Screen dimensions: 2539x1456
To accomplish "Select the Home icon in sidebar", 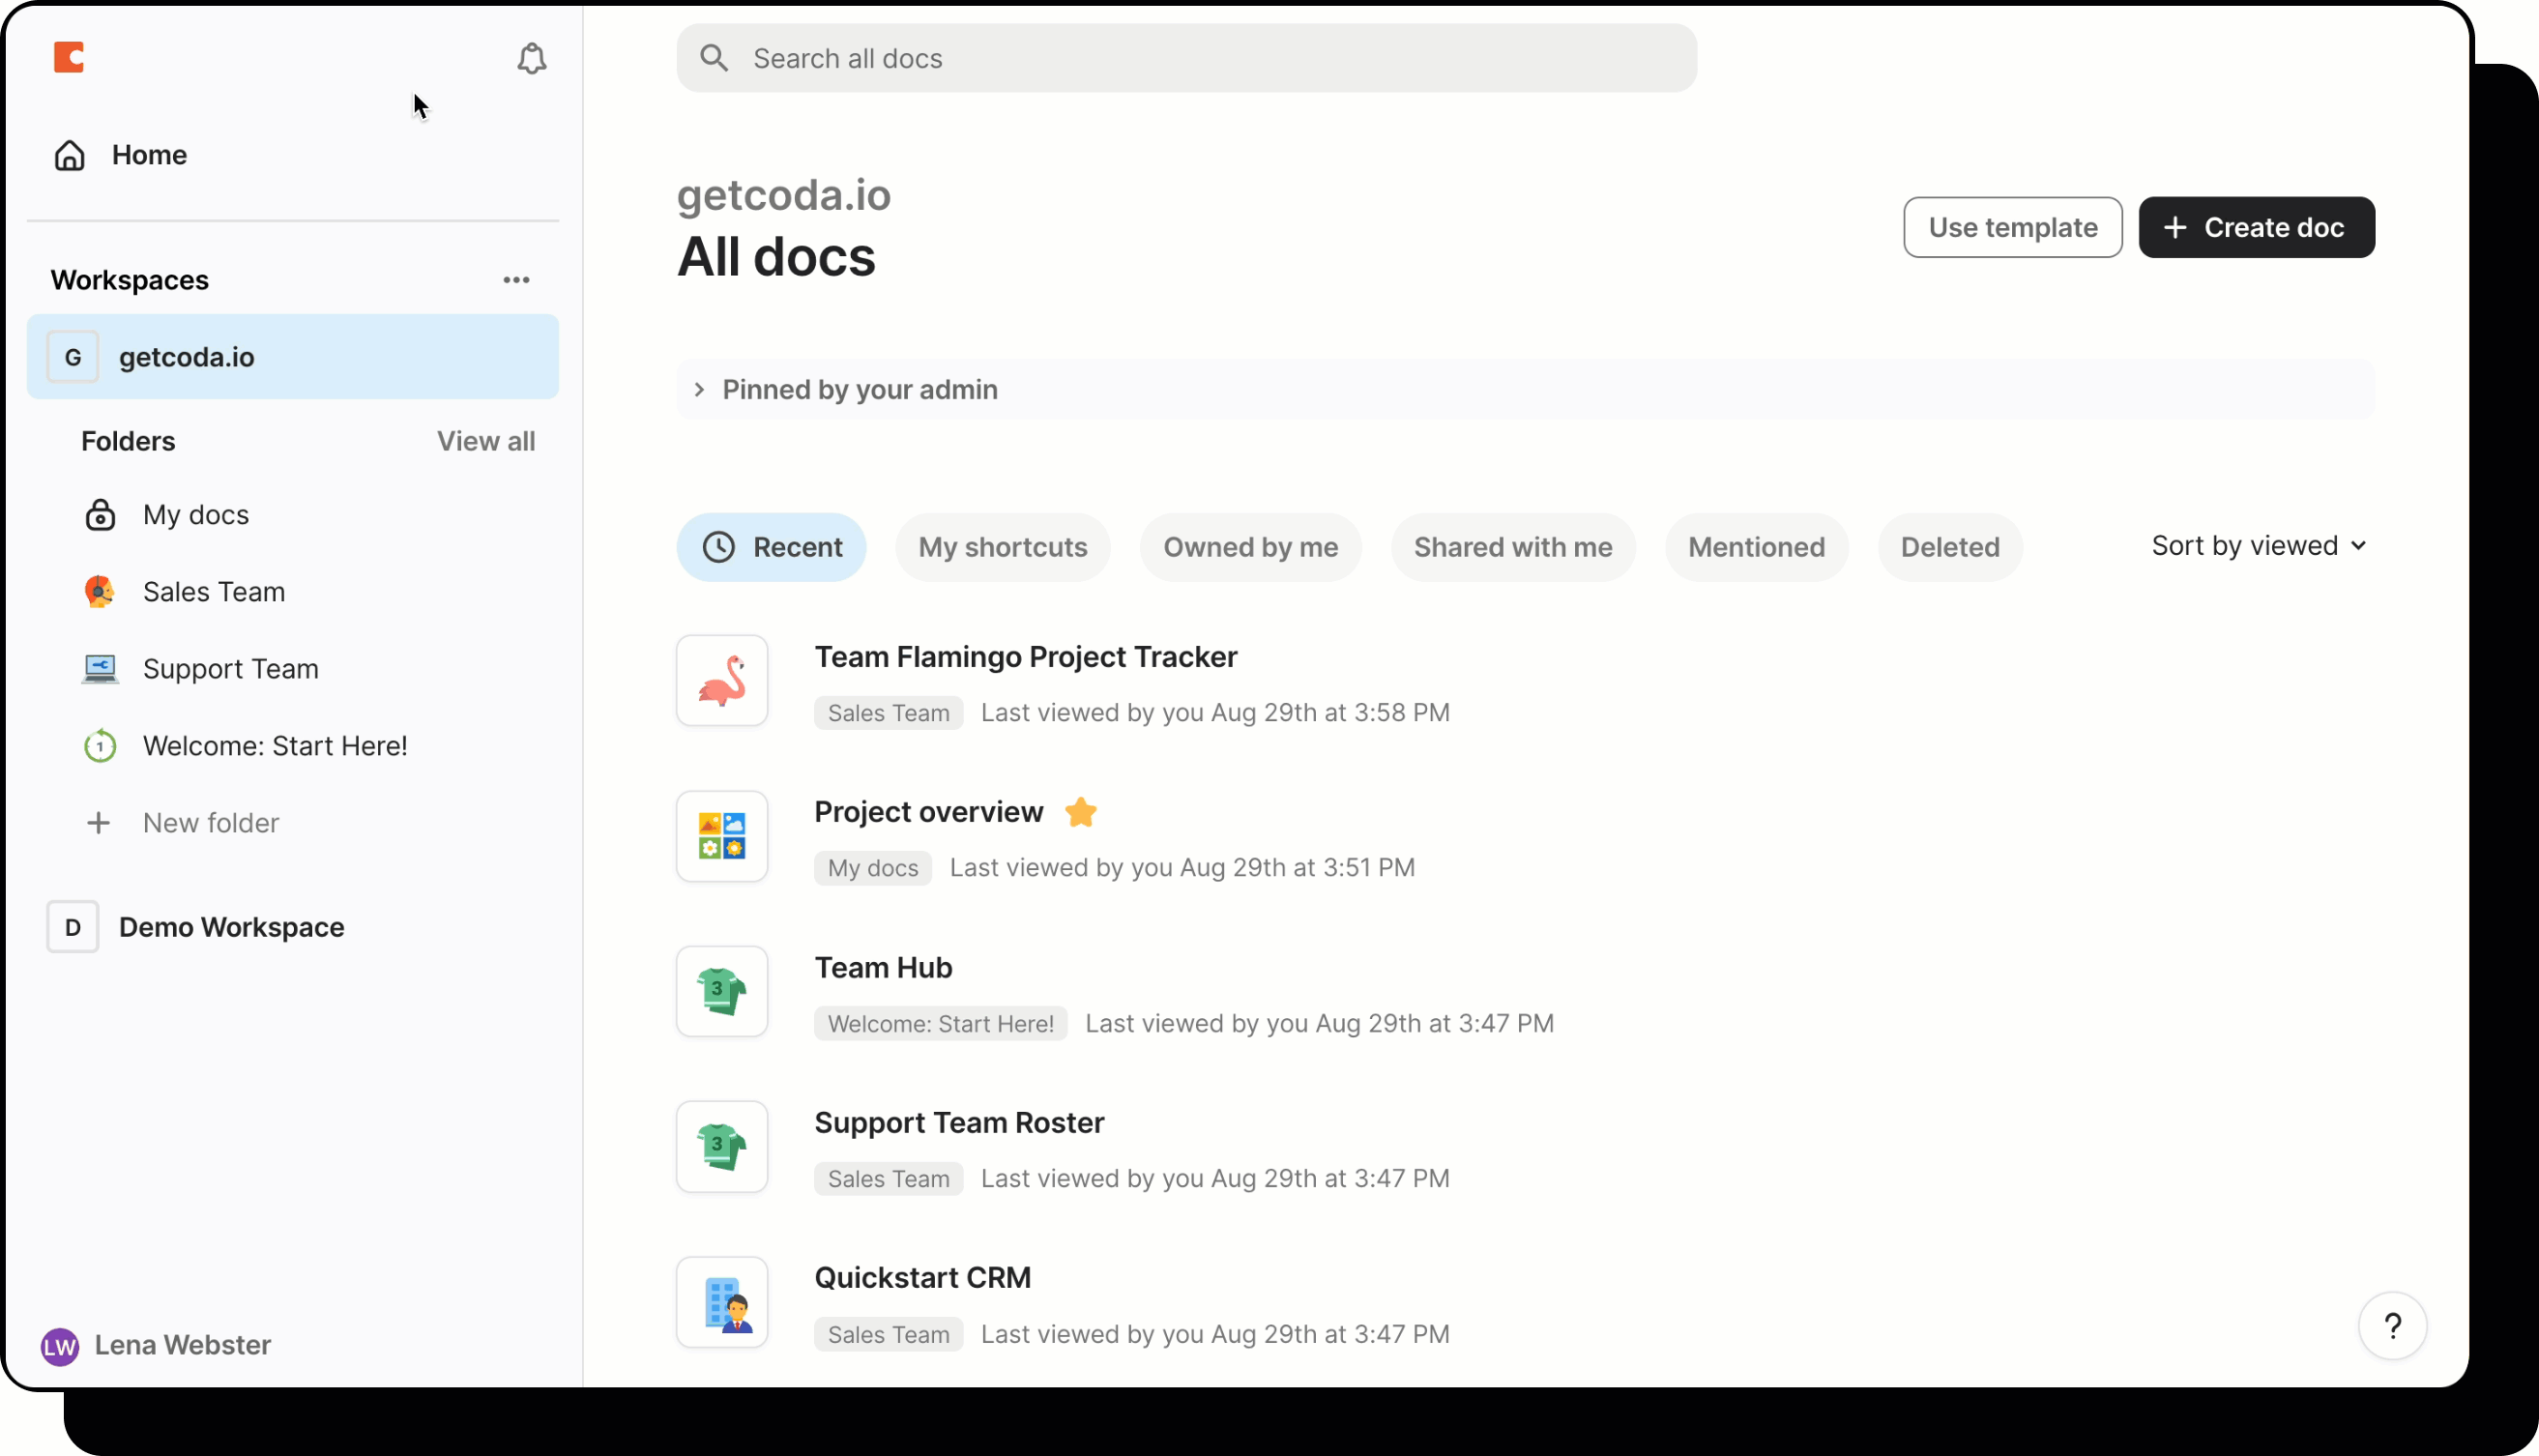I will (68, 155).
